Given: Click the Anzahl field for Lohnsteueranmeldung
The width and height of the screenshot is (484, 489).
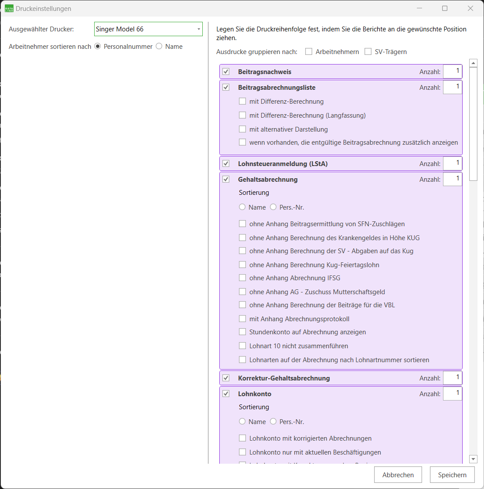Looking at the screenshot, I should 452,163.
